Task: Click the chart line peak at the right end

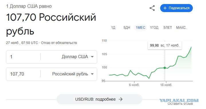Action: point(191,47)
